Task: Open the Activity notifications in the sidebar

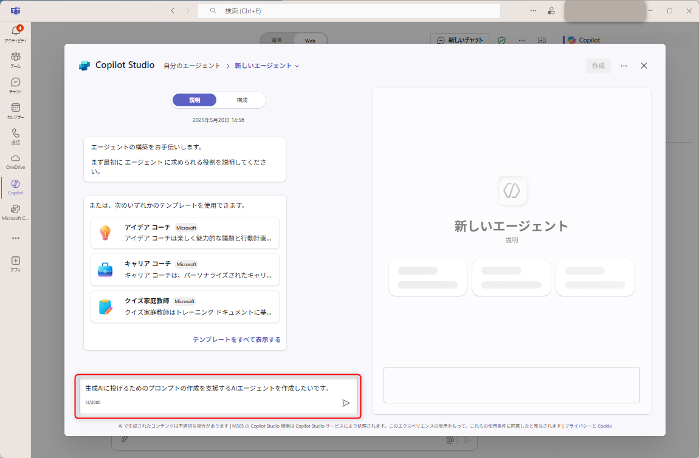Action: pos(16,34)
